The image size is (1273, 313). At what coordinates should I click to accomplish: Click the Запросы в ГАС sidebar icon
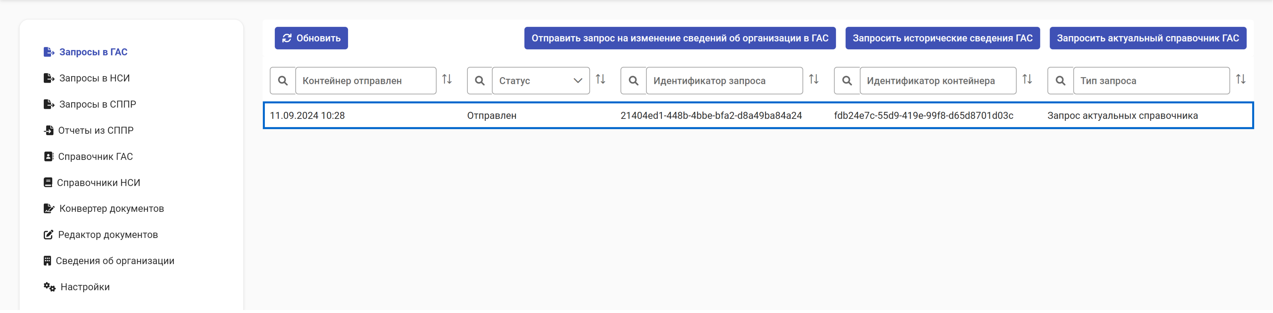pos(49,52)
